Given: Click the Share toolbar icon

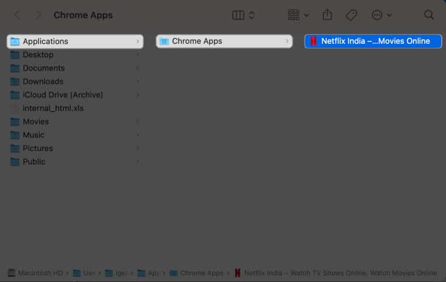Looking at the screenshot, I should (x=328, y=15).
